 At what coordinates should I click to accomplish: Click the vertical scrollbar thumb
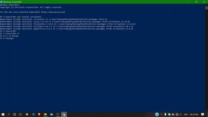click(207, 8)
